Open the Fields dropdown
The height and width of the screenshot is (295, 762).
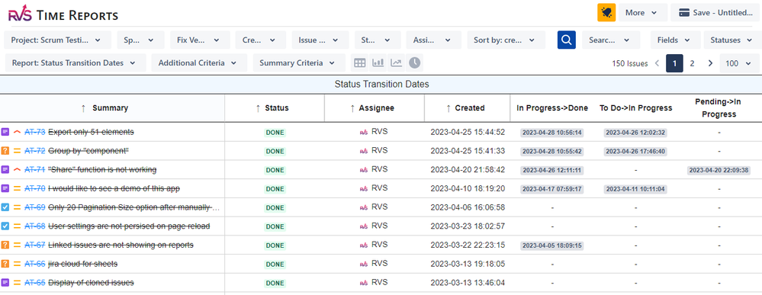pyautogui.click(x=676, y=40)
